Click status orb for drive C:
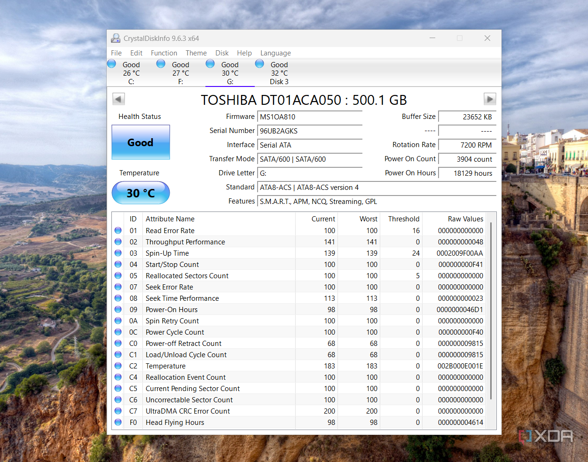588x462 pixels. tap(112, 63)
